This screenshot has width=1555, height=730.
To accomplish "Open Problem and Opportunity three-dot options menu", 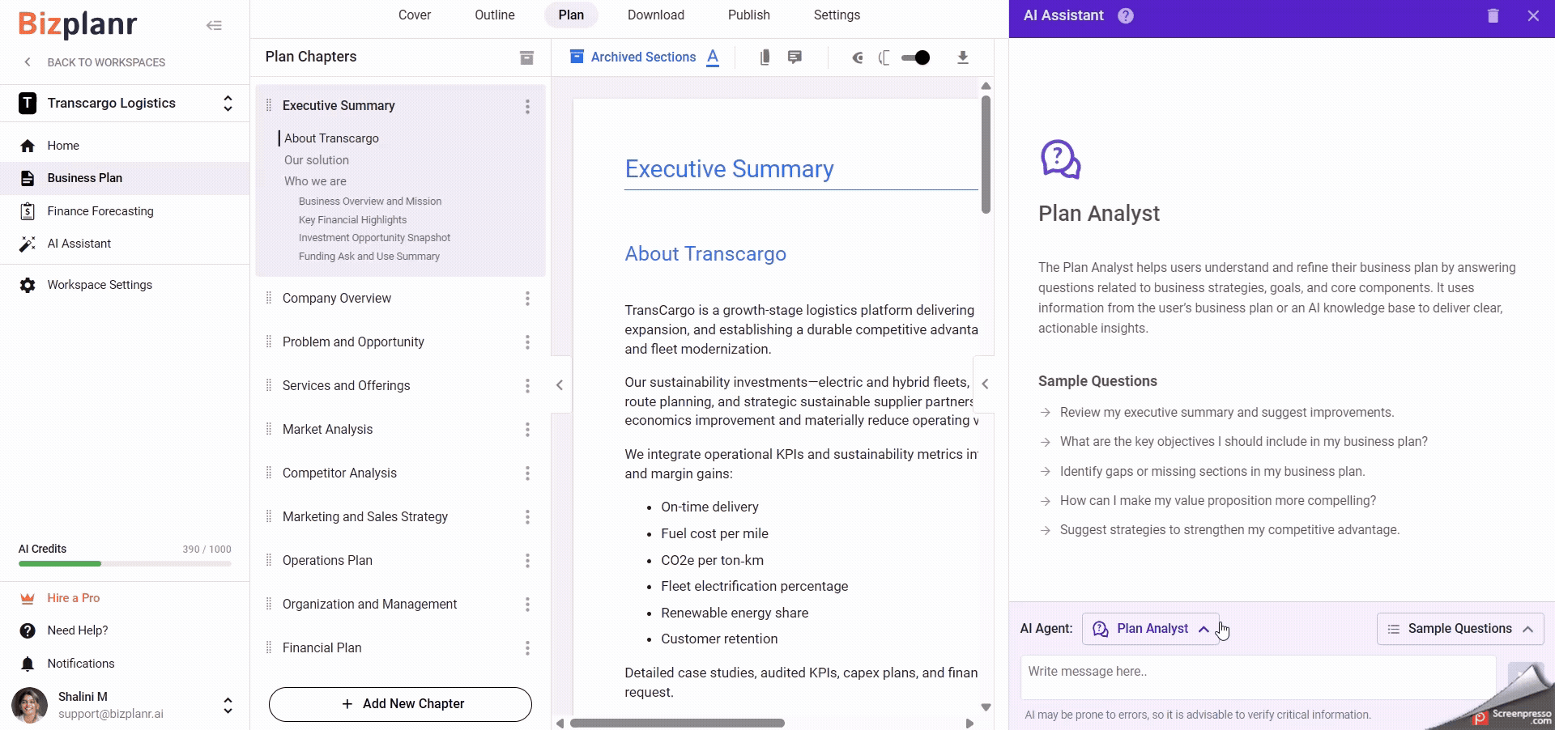I will [x=527, y=342].
